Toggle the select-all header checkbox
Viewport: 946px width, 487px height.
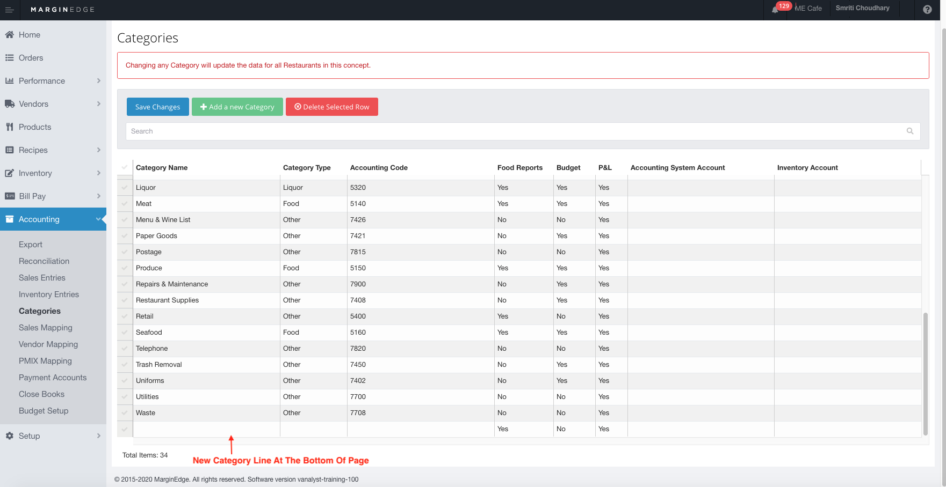coord(125,167)
